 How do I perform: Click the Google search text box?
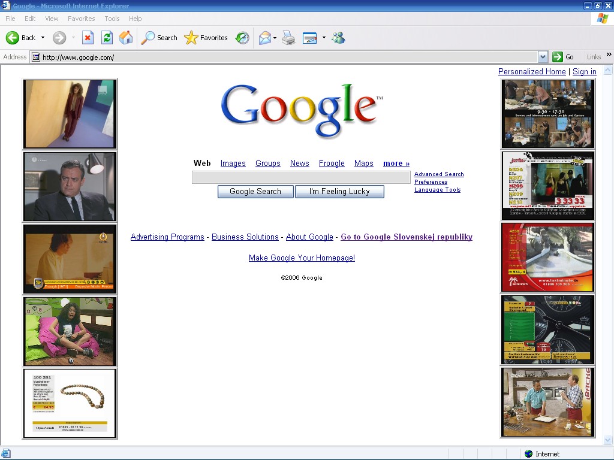pyautogui.click(x=301, y=177)
